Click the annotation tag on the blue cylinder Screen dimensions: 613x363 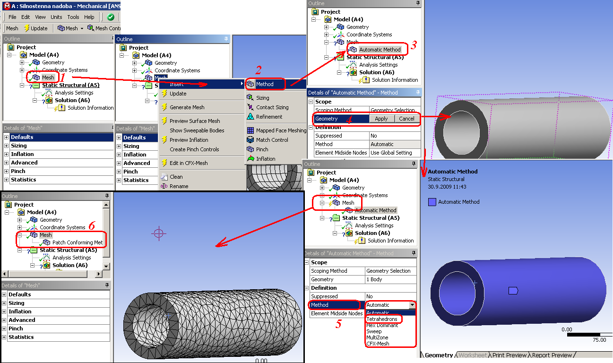click(513, 290)
